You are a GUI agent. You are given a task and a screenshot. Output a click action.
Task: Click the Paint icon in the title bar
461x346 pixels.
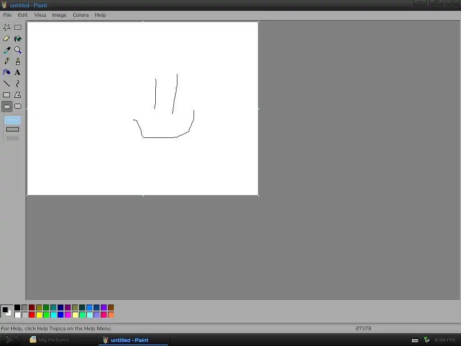(x=4, y=5)
